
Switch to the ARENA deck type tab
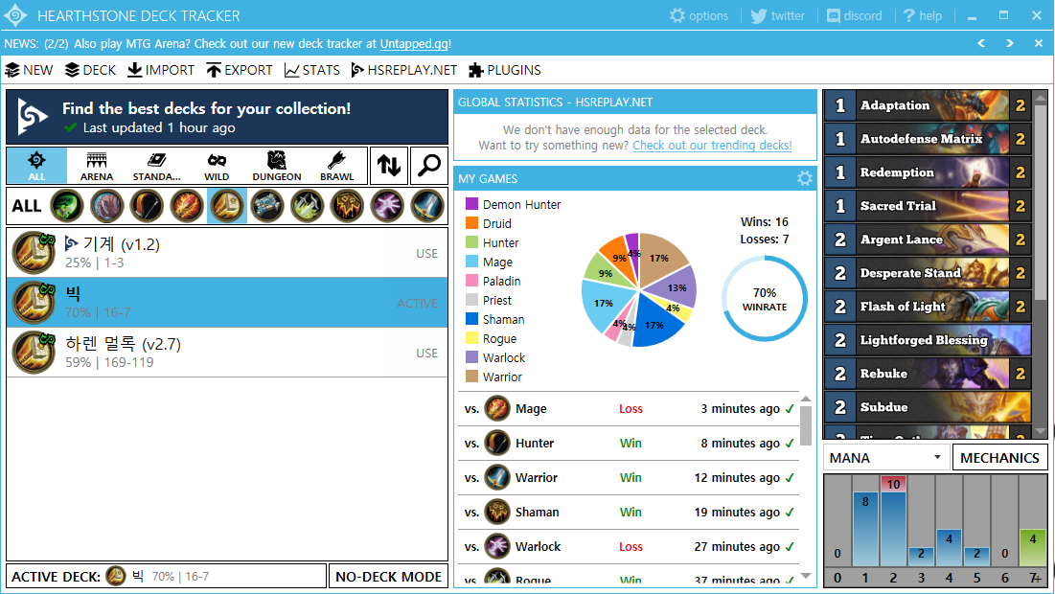[97, 166]
